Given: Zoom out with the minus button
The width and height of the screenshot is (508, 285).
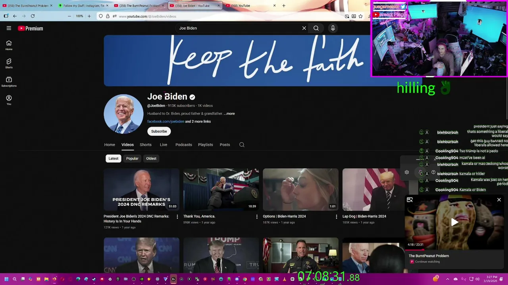Looking at the screenshot, I should 69,16.
